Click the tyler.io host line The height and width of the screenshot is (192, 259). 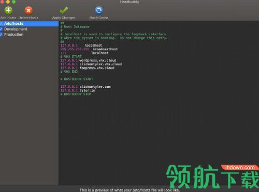78,90
